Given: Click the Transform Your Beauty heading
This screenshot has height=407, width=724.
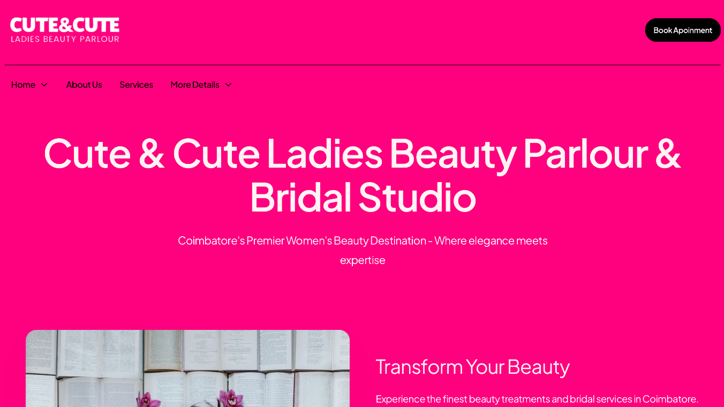Looking at the screenshot, I should (x=472, y=367).
